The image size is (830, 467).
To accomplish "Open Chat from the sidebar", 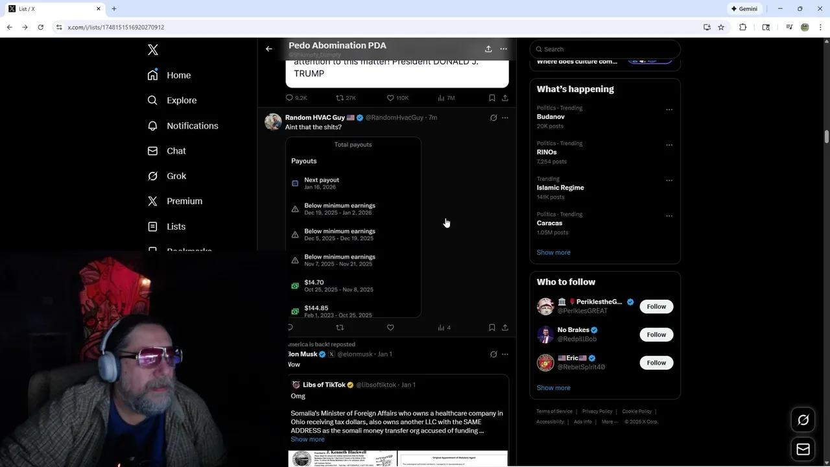I will tap(167, 151).
